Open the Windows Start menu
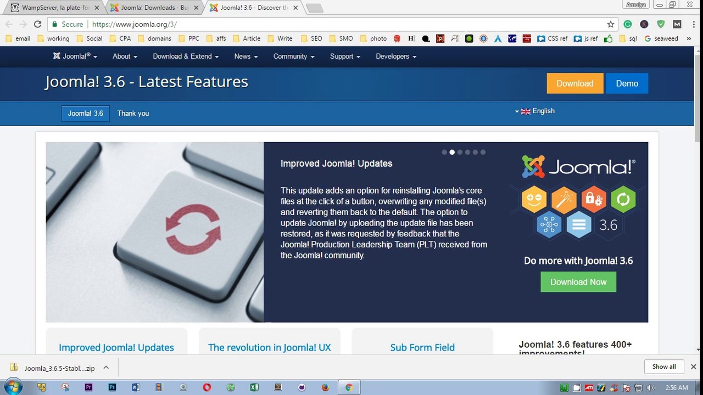The height and width of the screenshot is (395, 703). point(12,387)
